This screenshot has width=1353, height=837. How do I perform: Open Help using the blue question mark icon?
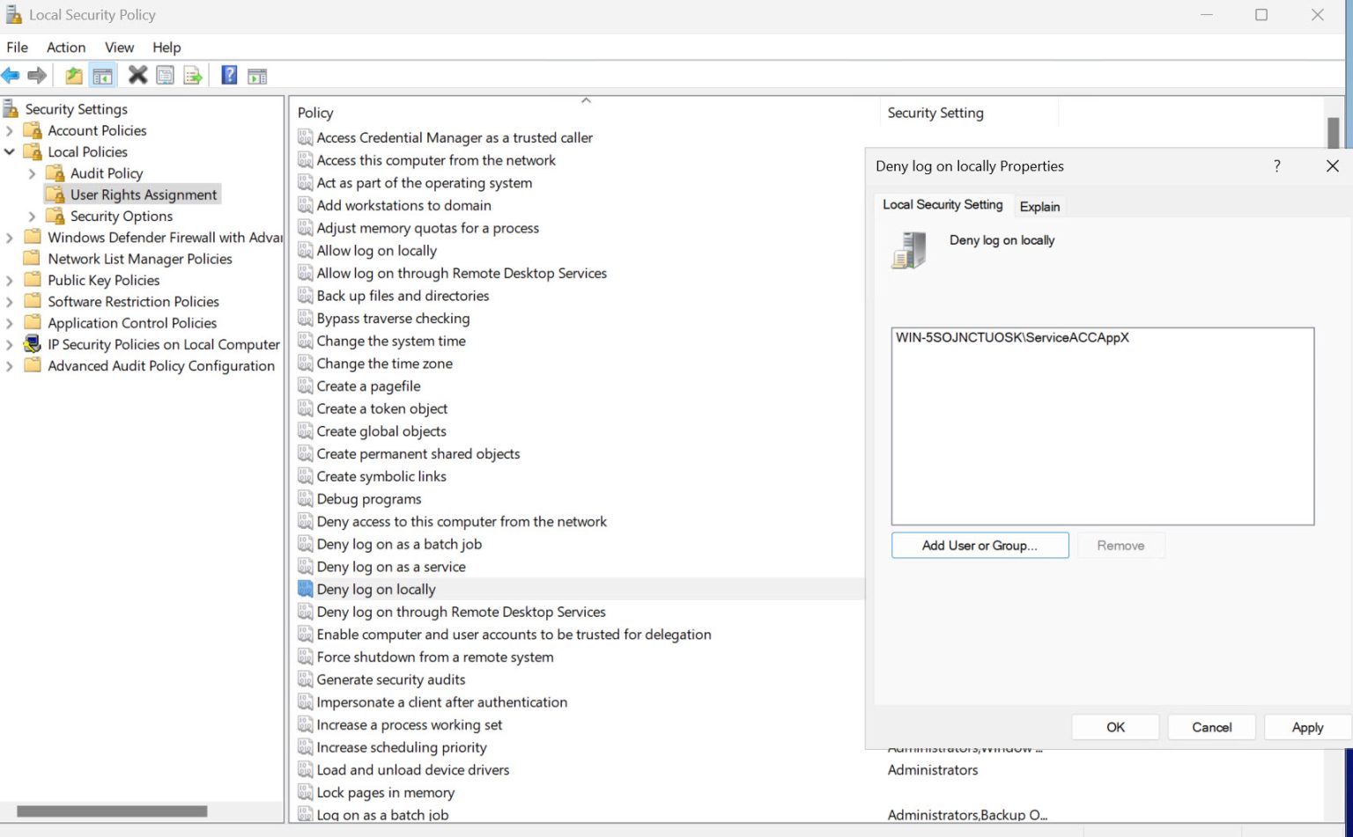(x=228, y=75)
